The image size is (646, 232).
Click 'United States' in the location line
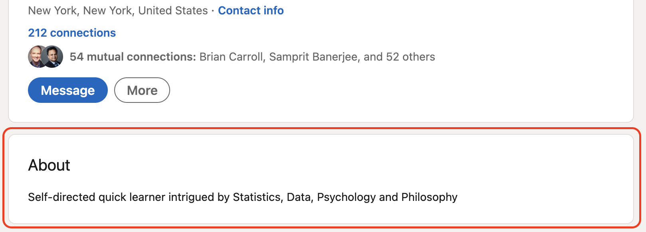coord(173,10)
